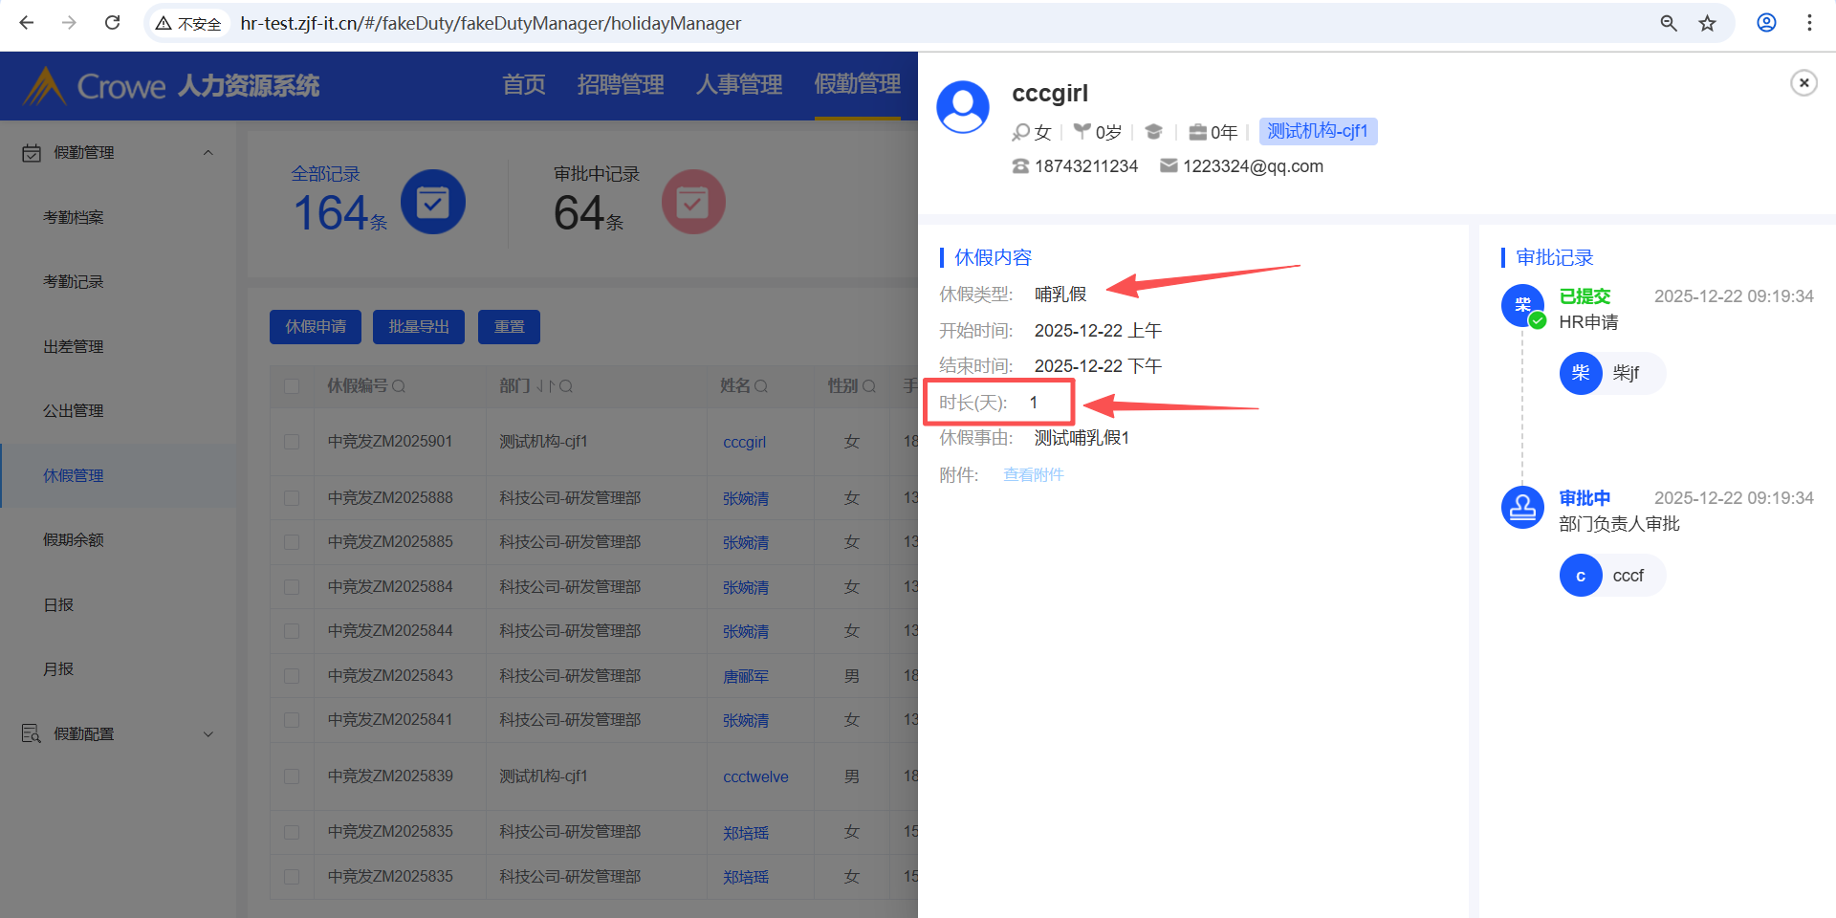Click the stamp icon on the 审批中 step
The height and width of the screenshot is (918, 1836).
point(1522,508)
